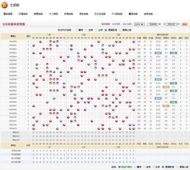Click the start period input showing 2026080
This screenshot has width=190, height=170.
[x=153, y=24]
